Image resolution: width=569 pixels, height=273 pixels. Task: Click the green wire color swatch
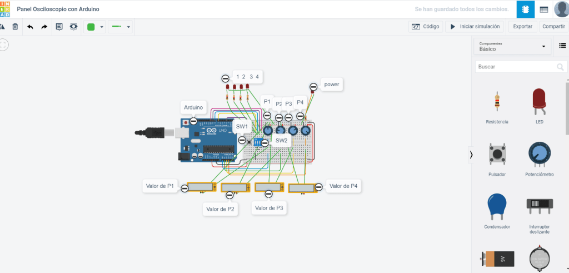pyautogui.click(x=91, y=27)
